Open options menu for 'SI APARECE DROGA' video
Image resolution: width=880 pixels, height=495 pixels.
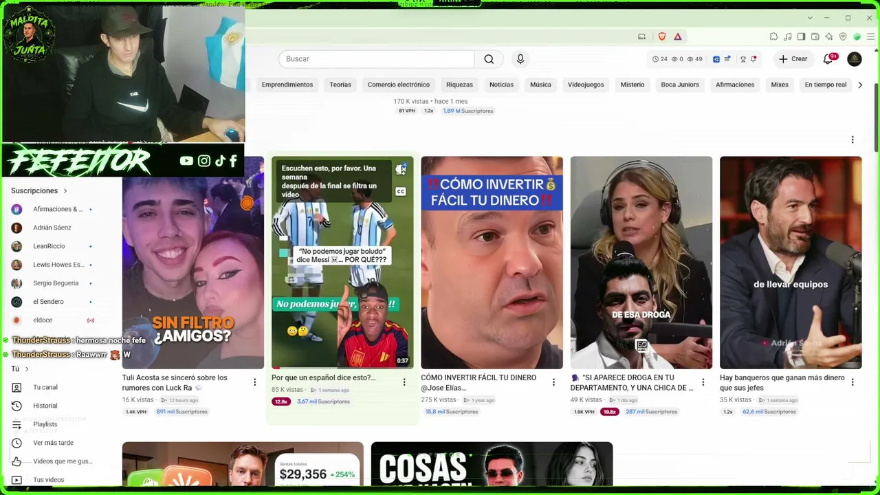[x=703, y=382]
